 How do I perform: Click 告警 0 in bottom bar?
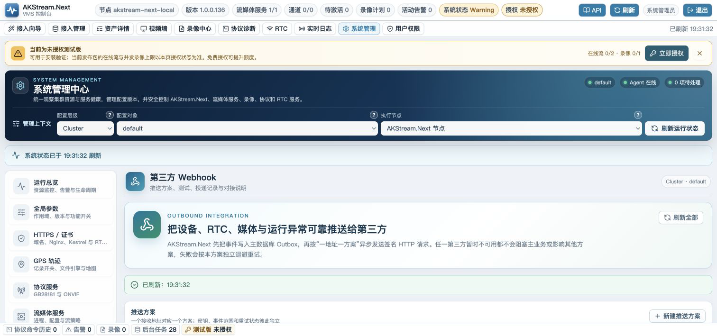78,329
